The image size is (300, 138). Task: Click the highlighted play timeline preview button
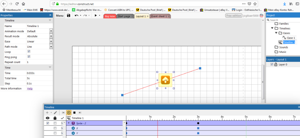69,112
